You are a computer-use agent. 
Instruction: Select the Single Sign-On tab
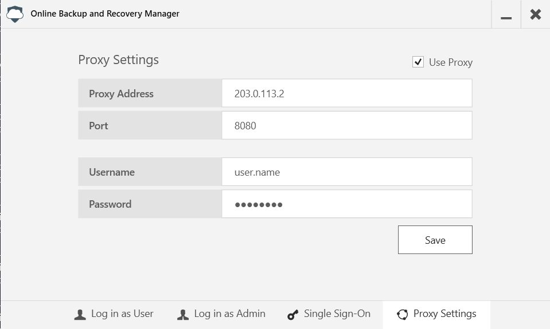coord(329,314)
